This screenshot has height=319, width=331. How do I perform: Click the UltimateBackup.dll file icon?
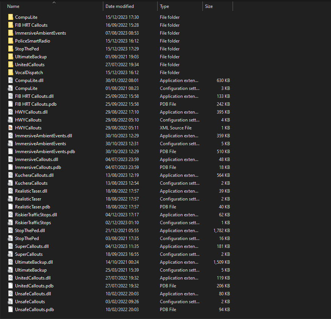[11, 262]
